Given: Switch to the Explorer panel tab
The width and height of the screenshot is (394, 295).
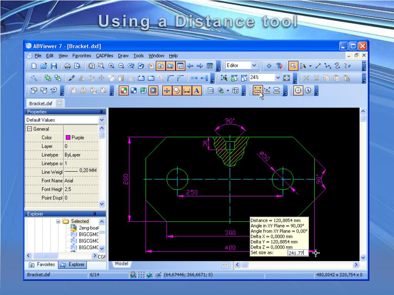Looking at the screenshot, I should point(72,265).
